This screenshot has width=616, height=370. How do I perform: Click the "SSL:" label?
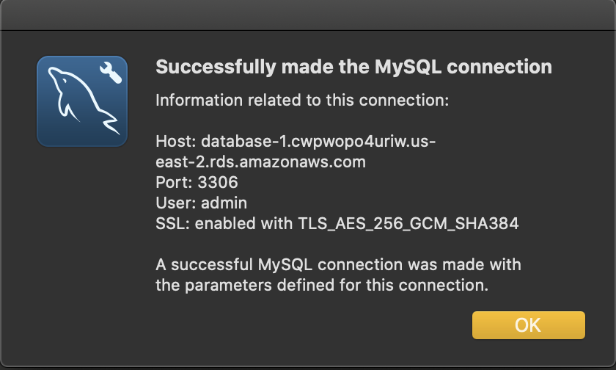click(x=172, y=223)
